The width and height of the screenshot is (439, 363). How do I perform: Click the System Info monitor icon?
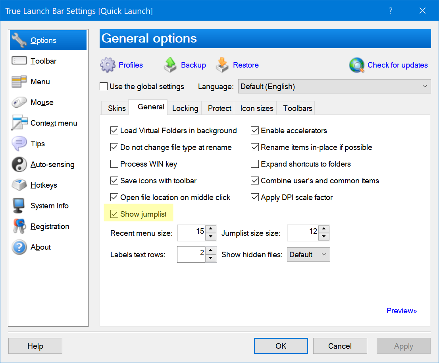[x=19, y=206]
